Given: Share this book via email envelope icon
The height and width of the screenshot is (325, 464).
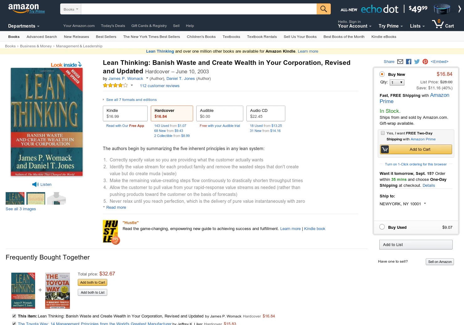Looking at the screenshot, I should (400, 62).
